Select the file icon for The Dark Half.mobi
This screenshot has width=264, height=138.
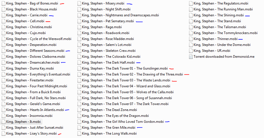pyautogui.click(x=79, y=63)
